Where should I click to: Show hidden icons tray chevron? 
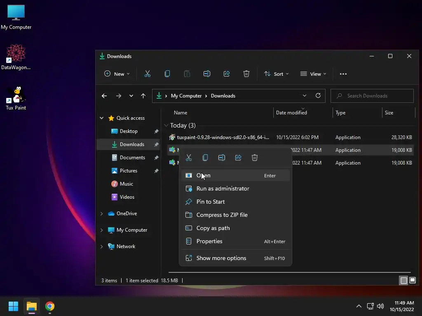[359, 306]
